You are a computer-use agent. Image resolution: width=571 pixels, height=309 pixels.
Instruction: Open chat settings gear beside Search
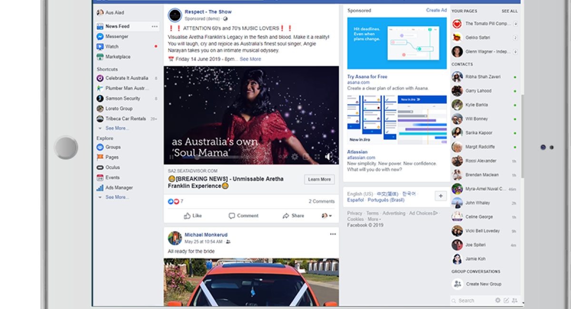tap(498, 300)
